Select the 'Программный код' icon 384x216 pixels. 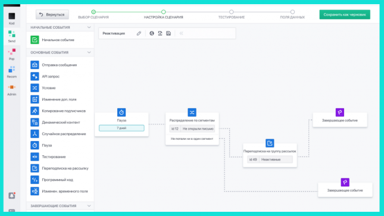pos(35,180)
